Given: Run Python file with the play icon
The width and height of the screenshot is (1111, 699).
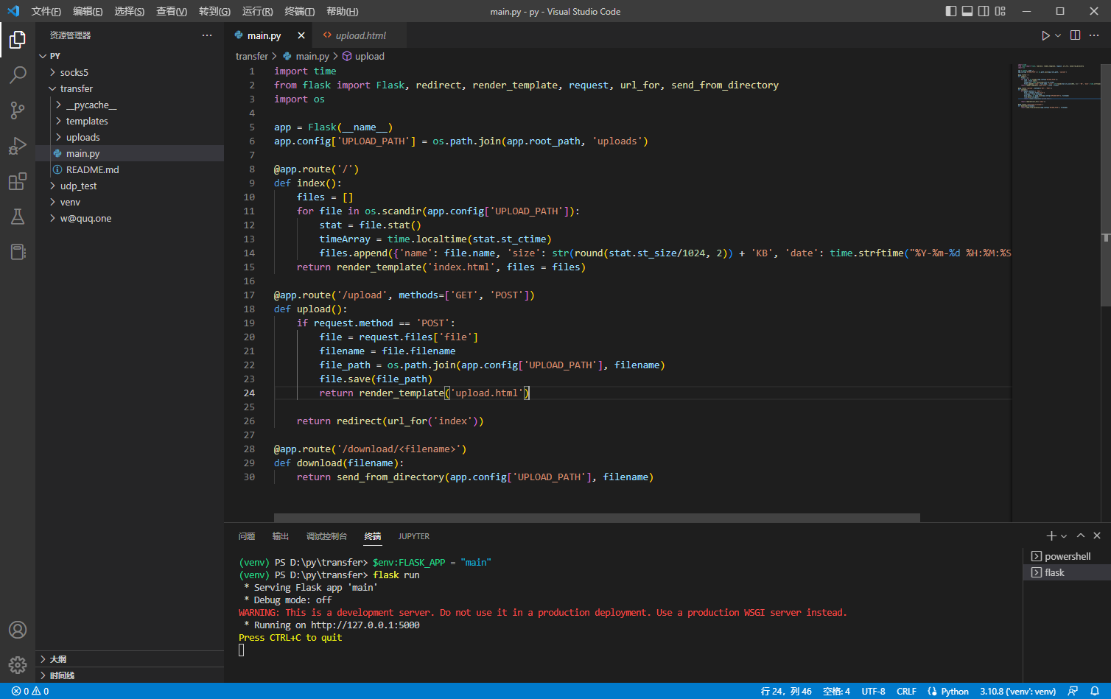Looking at the screenshot, I should (1045, 35).
